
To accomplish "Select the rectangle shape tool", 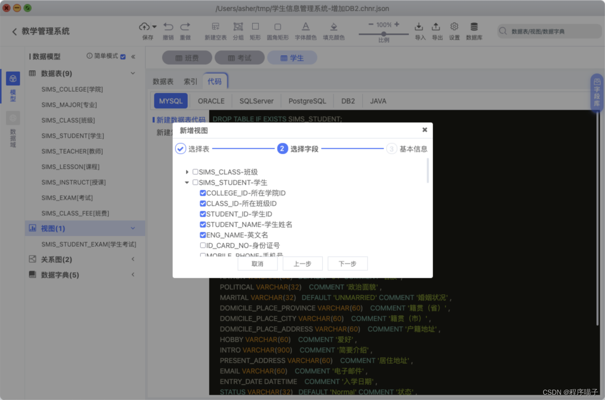I will pos(255,27).
